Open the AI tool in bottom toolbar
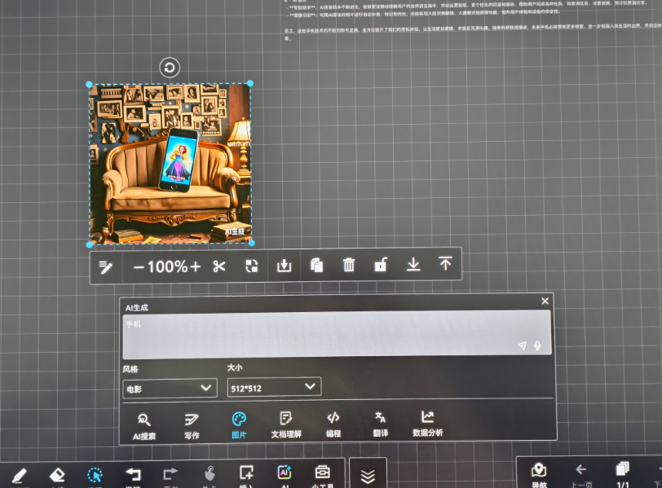Image resolution: width=662 pixels, height=488 pixels. point(285,474)
